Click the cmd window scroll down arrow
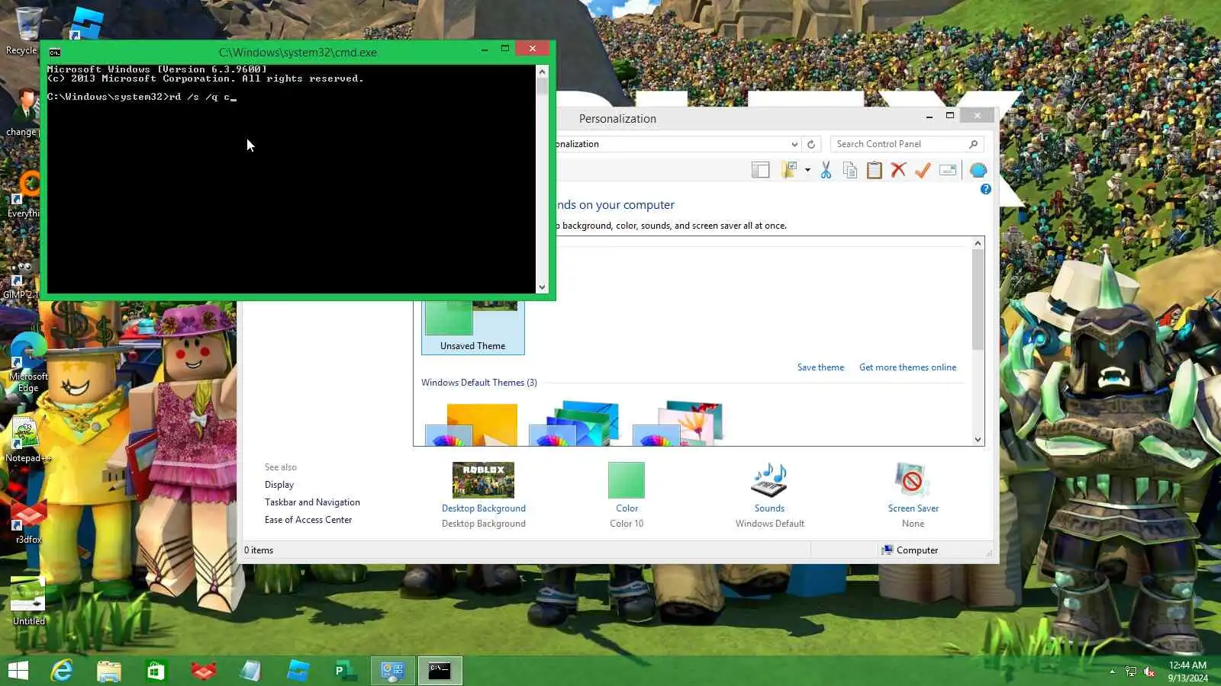 click(542, 287)
